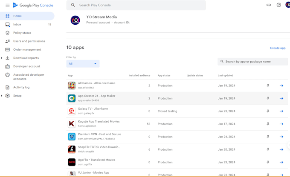Click package name home.aplicmxh
Image resolution: width=290 pixels, height=177 pixels.
[x=87, y=126]
